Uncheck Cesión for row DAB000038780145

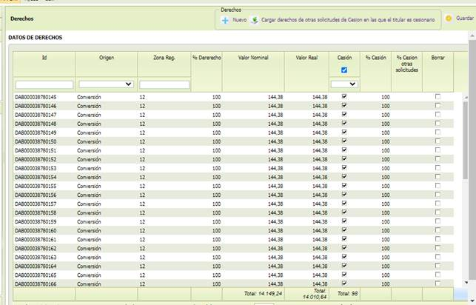[344, 96]
